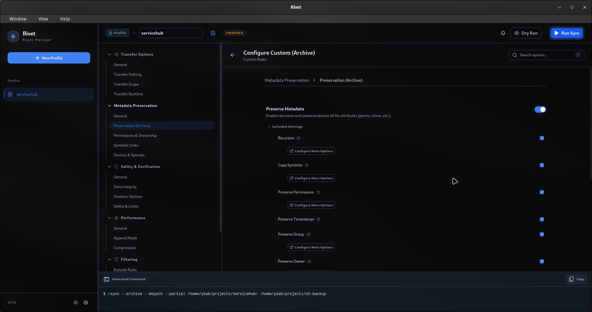Collapse the Transfer Options section chevron
This screenshot has height=312, width=592.
click(x=109, y=54)
